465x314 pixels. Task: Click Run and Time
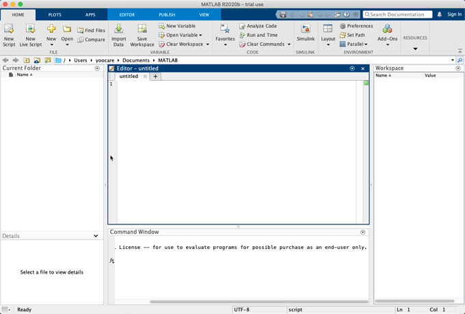(258, 35)
